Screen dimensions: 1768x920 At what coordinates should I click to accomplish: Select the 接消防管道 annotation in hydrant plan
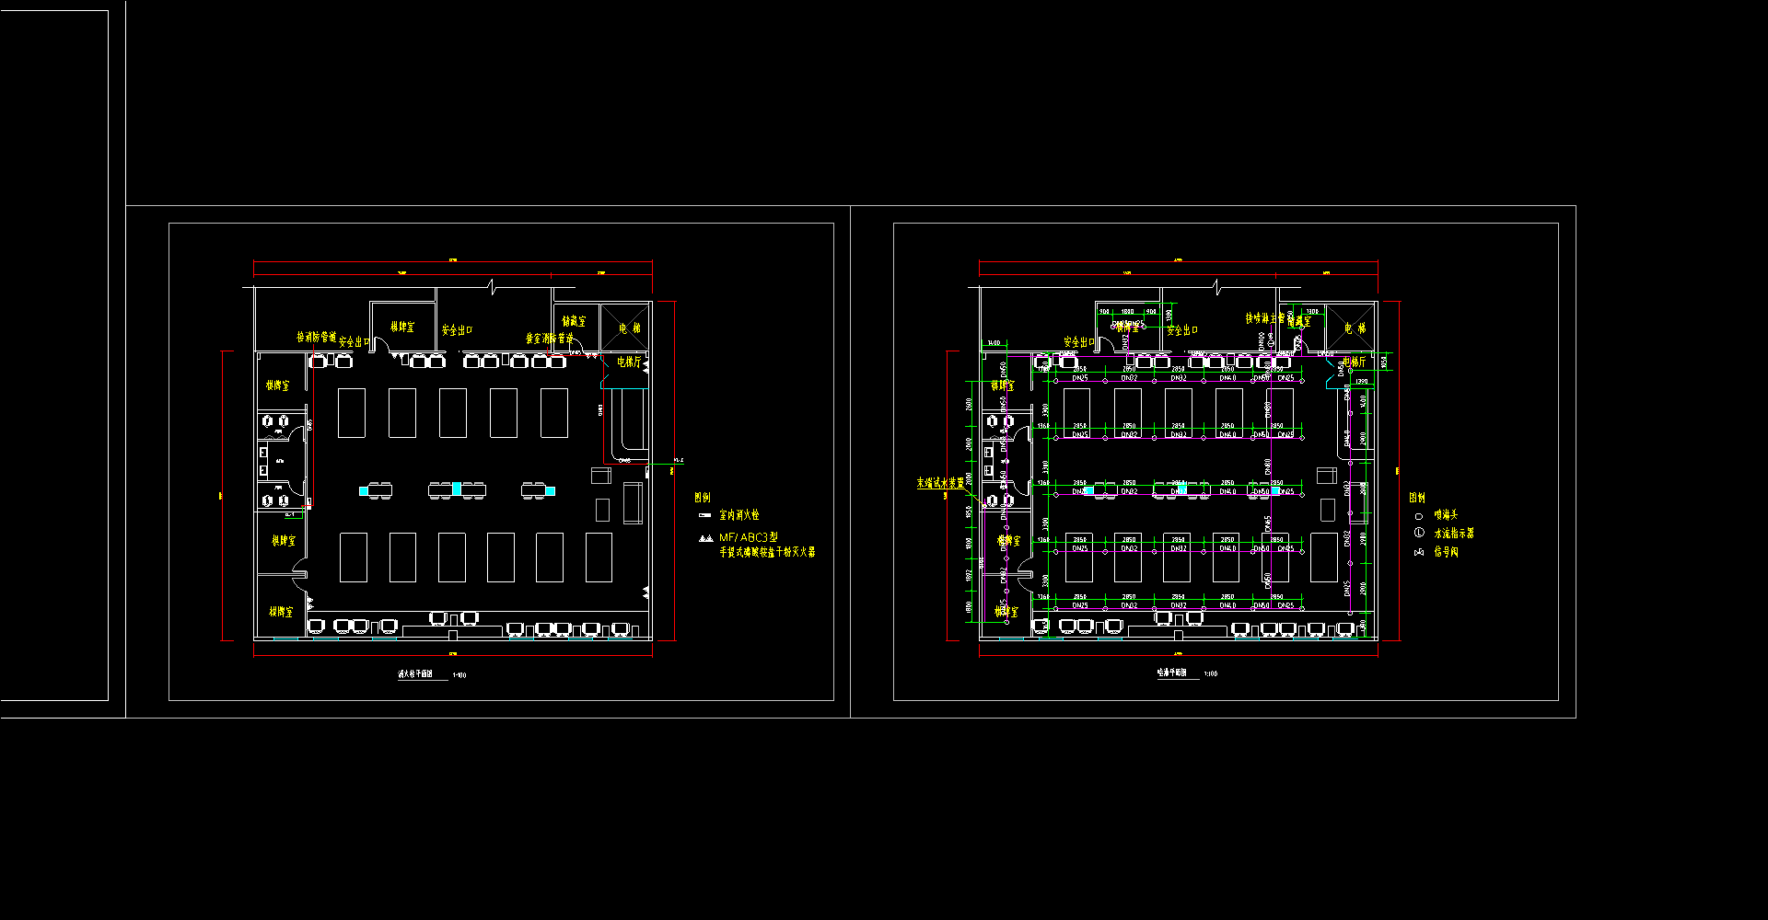pos(316,338)
